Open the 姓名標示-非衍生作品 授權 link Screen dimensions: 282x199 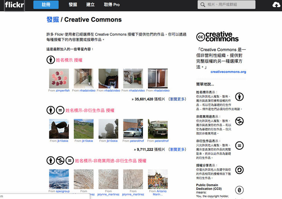[90, 110]
